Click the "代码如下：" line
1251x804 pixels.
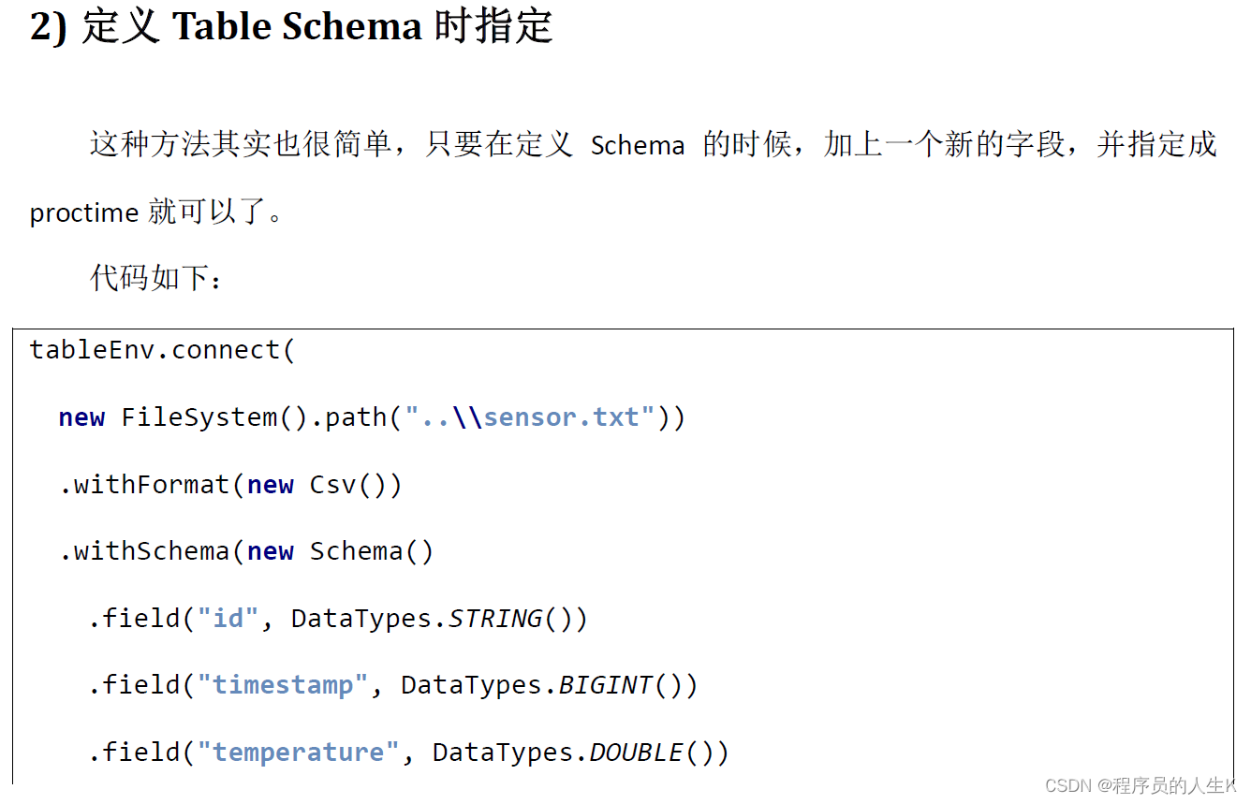click(x=156, y=278)
